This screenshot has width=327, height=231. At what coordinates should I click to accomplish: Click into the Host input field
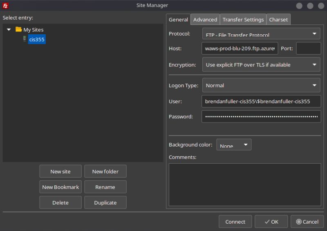[x=240, y=48]
